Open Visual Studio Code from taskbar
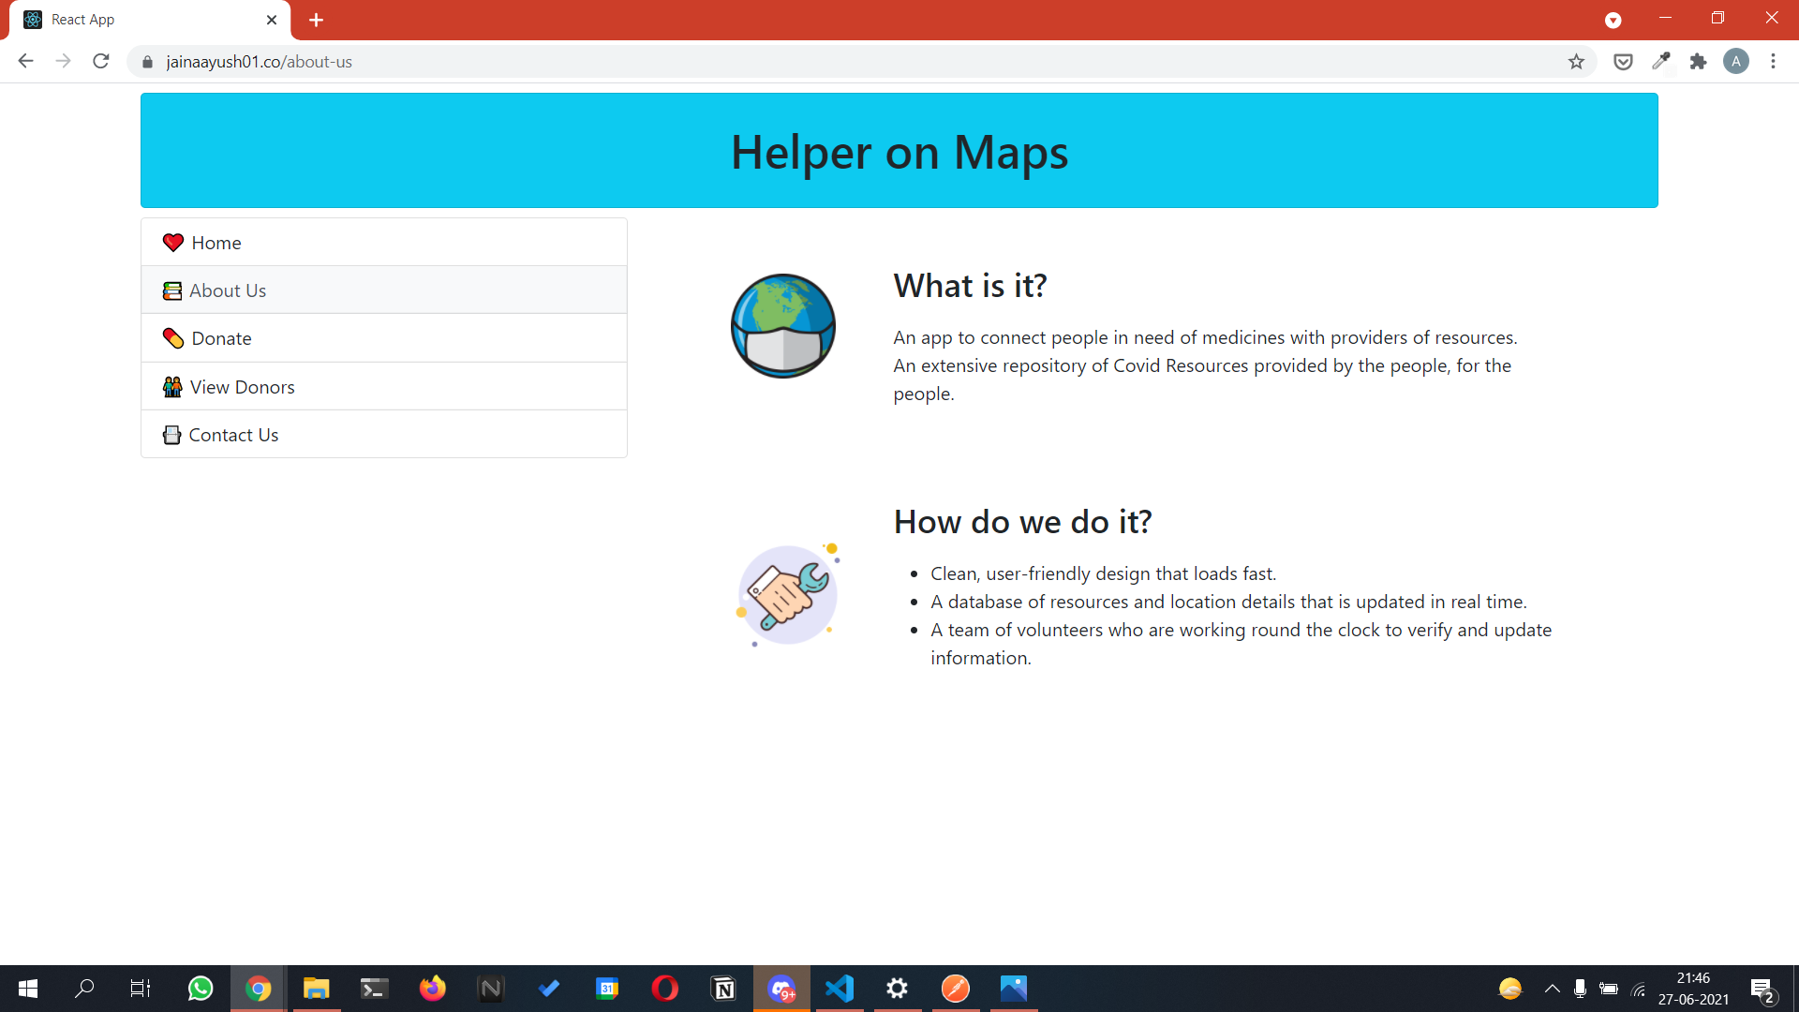 pos(840,989)
